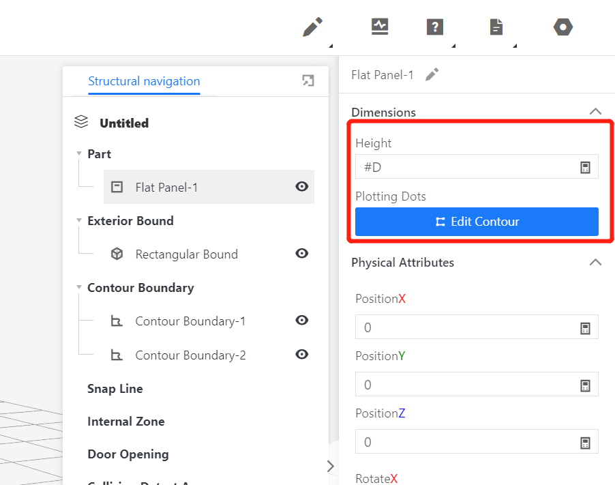This screenshot has width=615, height=485.
Task: Open the help question mark icon
Action: pyautogui.click(x=435, y=27)
